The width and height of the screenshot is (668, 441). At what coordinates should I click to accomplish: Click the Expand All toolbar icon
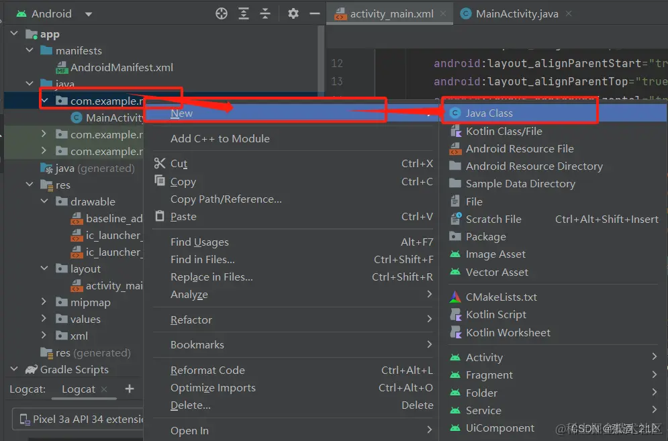click(244, 13)
